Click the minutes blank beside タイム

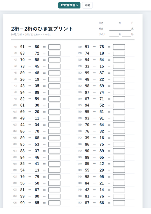(x=114, y=34)
